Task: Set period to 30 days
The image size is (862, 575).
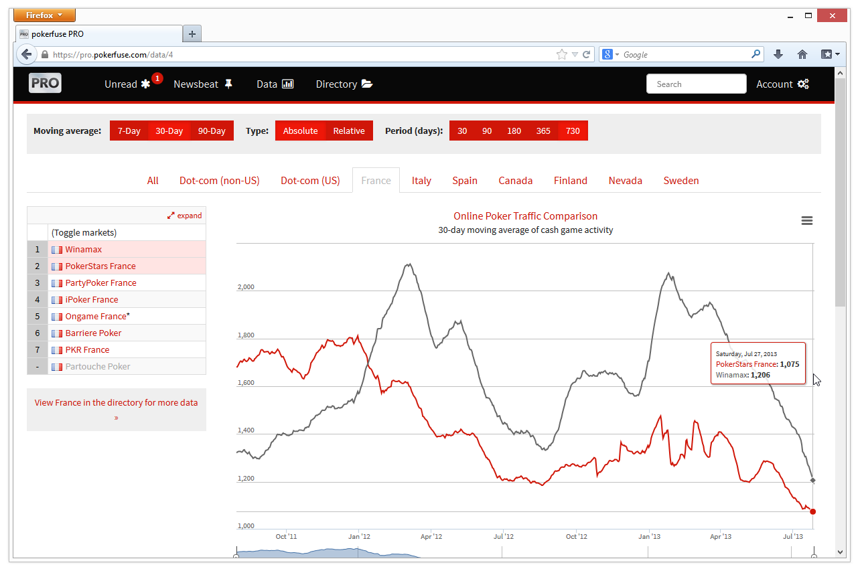Action: coord(462,131)
